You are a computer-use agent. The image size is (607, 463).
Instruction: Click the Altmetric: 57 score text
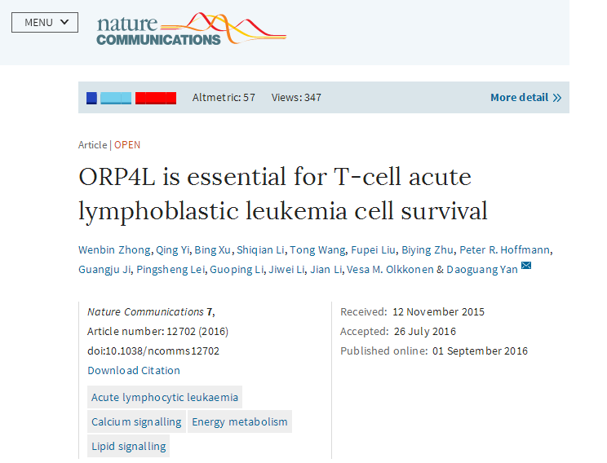point(224,98)
